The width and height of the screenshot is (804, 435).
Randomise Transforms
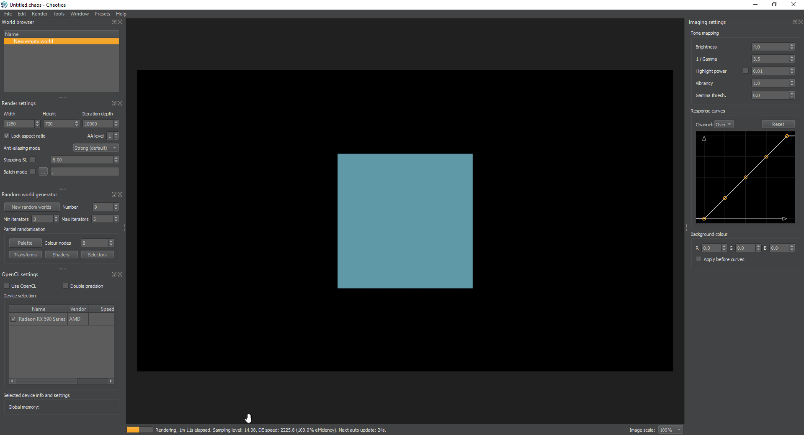pyautogui.click(x=25, y=255)
